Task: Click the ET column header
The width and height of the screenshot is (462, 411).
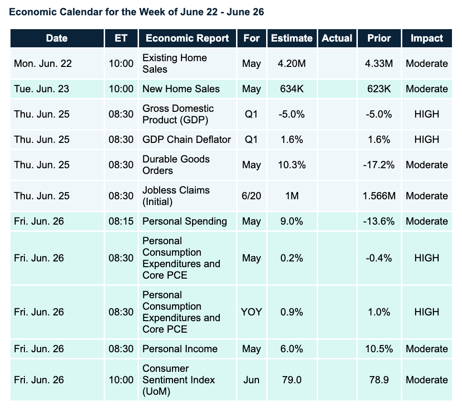Action: (121, 38)
